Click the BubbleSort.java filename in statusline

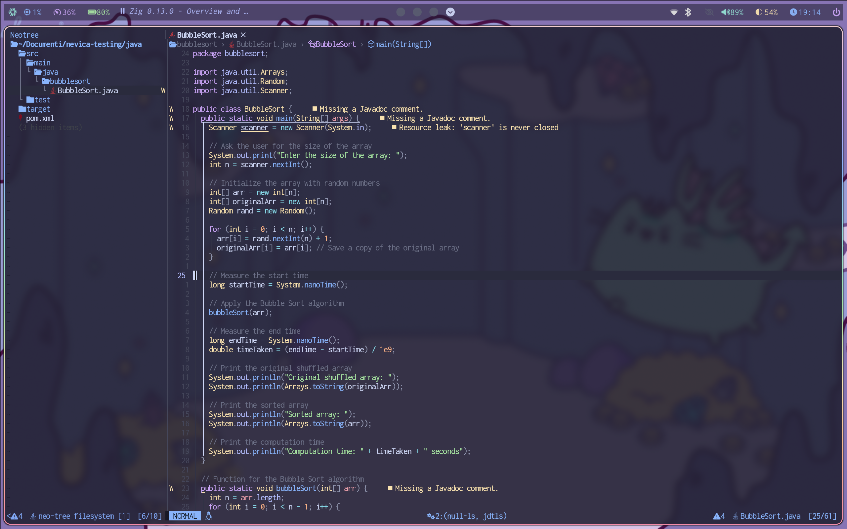click(x=766, y=516)
